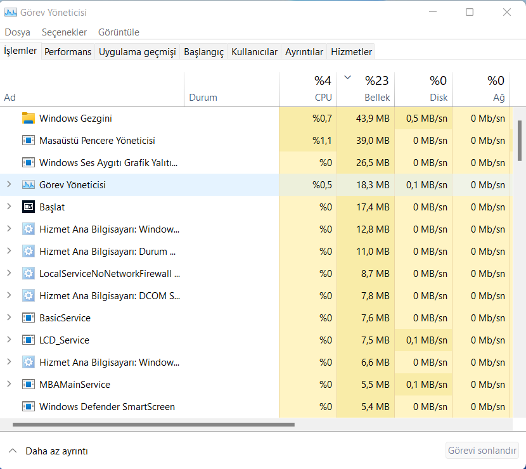Expand the Hizmet Ana Bilgisayarı: DCOM row

click(x=9, y=296)
